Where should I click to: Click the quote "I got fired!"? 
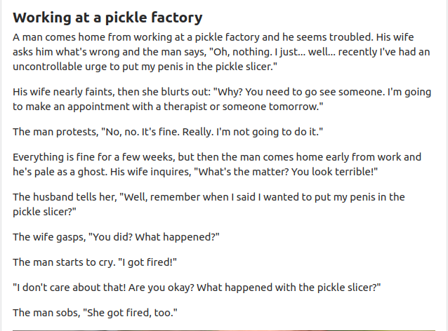(x=147, y=262)
